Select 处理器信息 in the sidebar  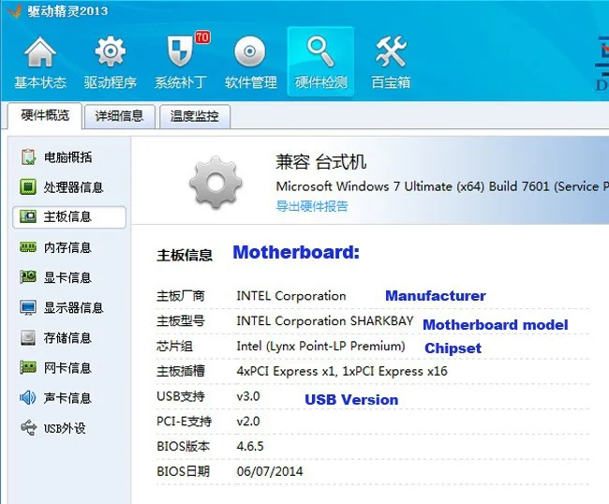click(73, 187)
